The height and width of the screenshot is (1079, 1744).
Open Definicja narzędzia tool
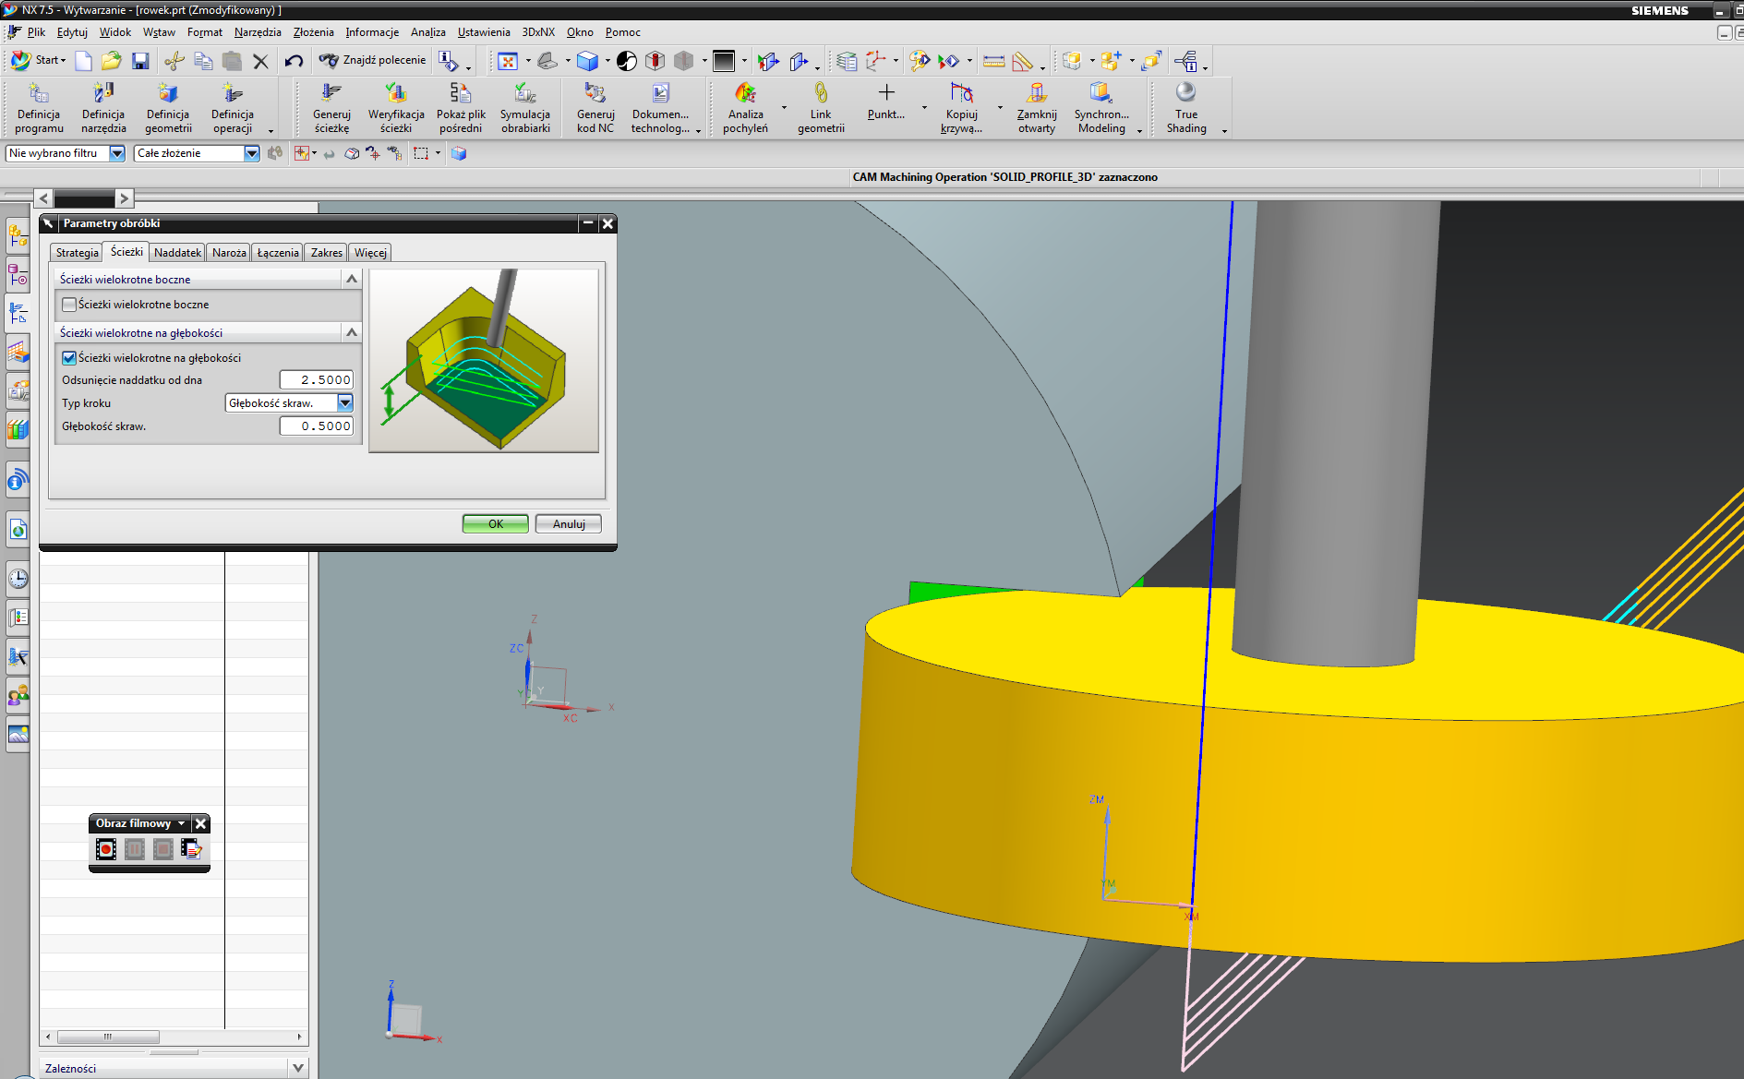coord(103,107)
